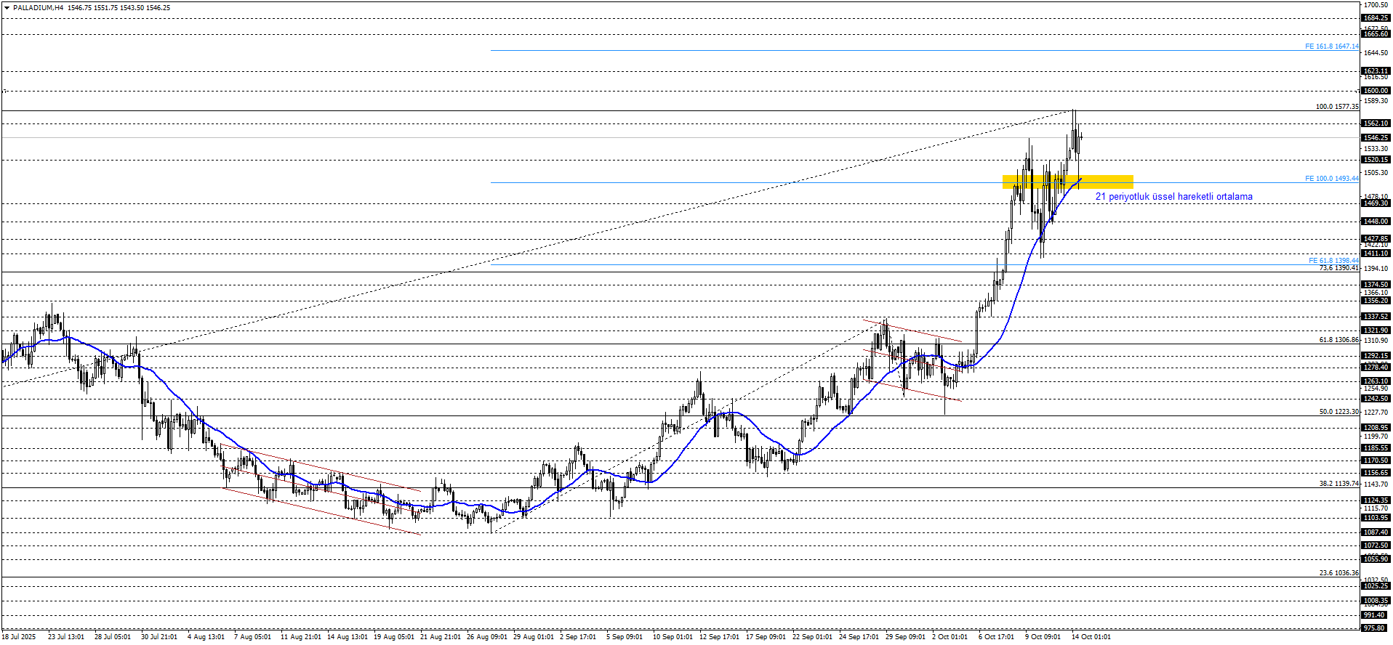Select the 50.0 1223.30 Fibonacci label

tap(1338, 412)
